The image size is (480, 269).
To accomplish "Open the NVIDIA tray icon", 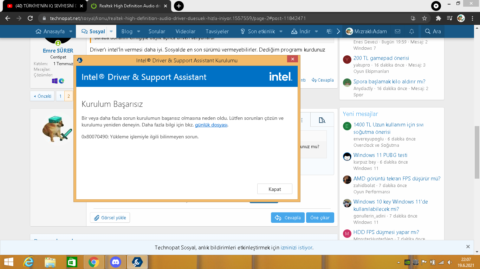I will point(407,262).
